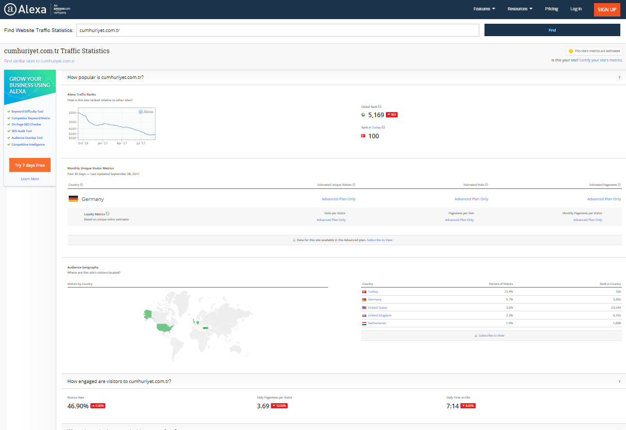The height and width of the screenshot is (430, 626).
Task: Expand the Features dropdown menu
Action: (484, 9)
